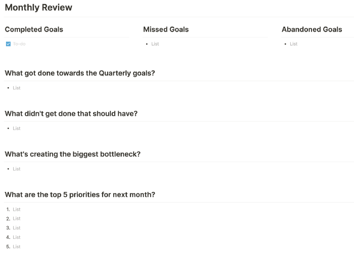Click List bullet under didn't get done question
Image resolution: width=354 pixels, height=254 pixels.
[x=17, y=129]
